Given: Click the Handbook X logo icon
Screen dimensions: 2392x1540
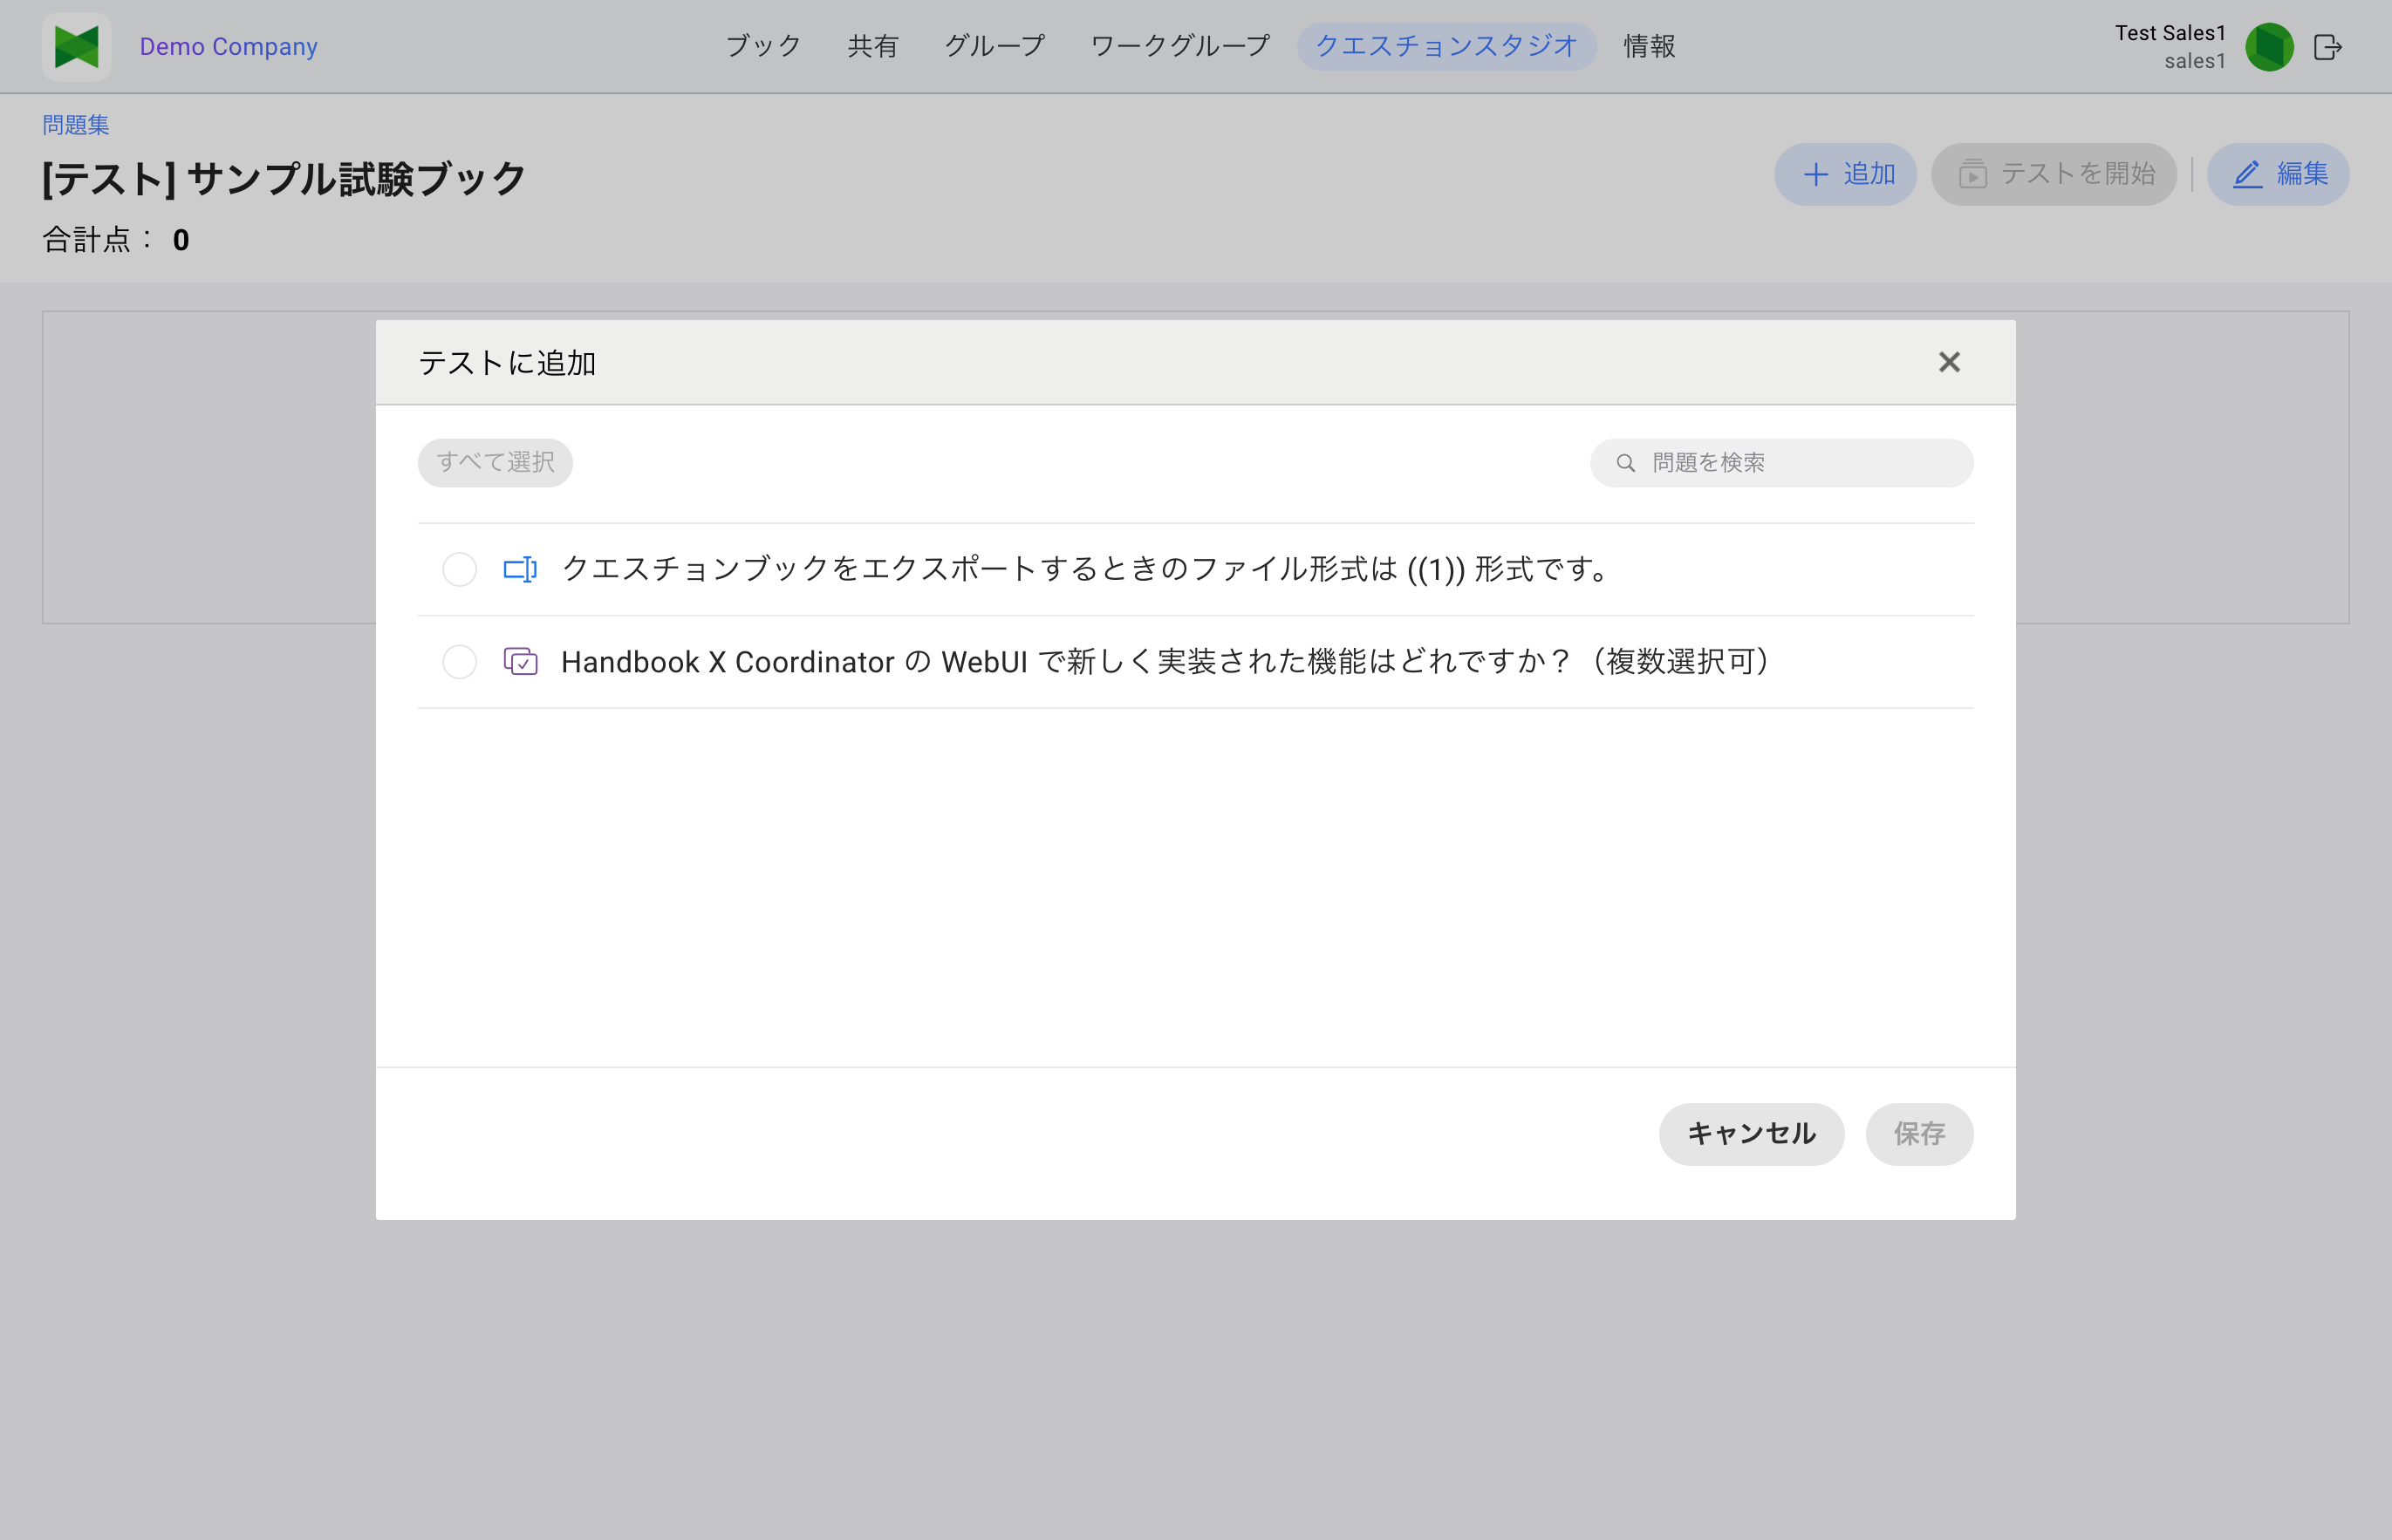Looking at the screenshot, I should [x=76, y=47].
